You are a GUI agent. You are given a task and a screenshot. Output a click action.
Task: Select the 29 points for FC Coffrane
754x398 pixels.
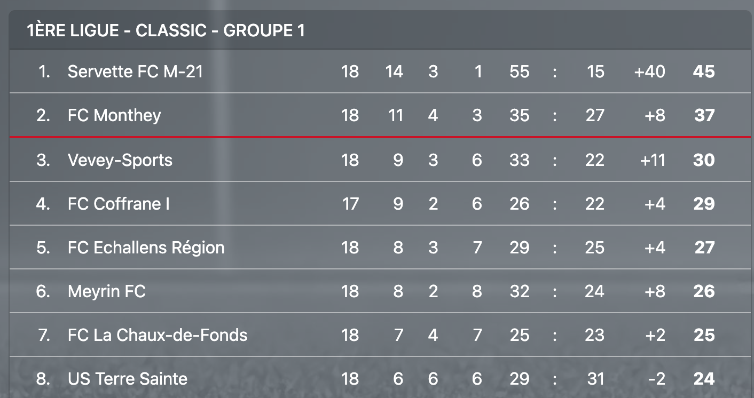704,204
